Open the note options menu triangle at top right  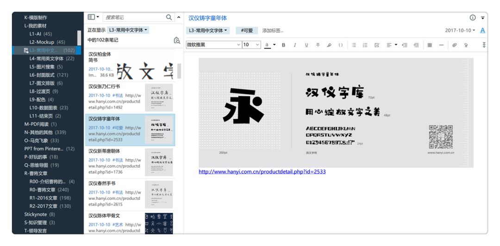pyautogui.click(x=483, y=18)
